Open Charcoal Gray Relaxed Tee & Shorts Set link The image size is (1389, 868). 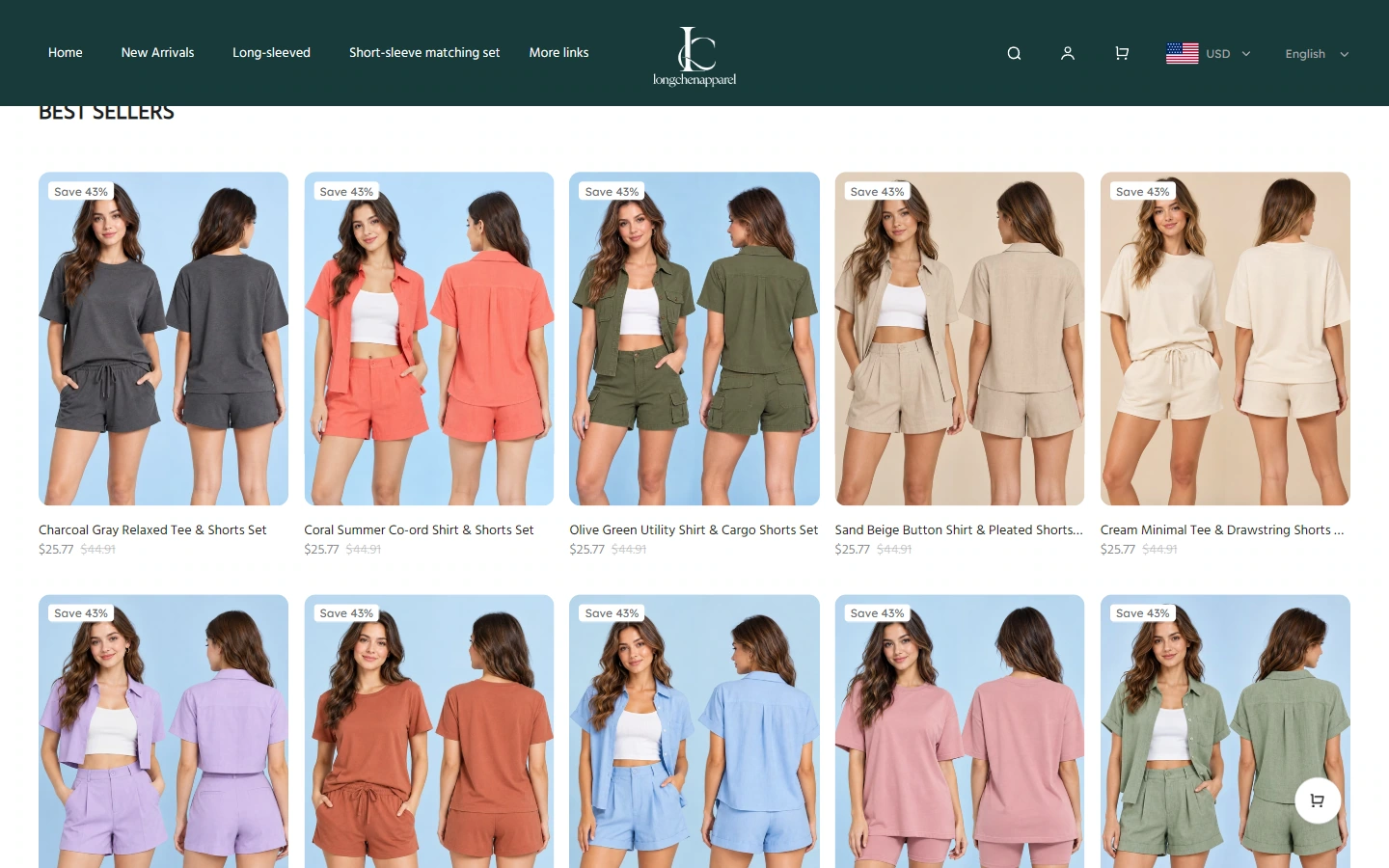point(152,529)
